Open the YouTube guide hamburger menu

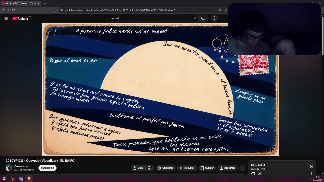tap(6, 18)
